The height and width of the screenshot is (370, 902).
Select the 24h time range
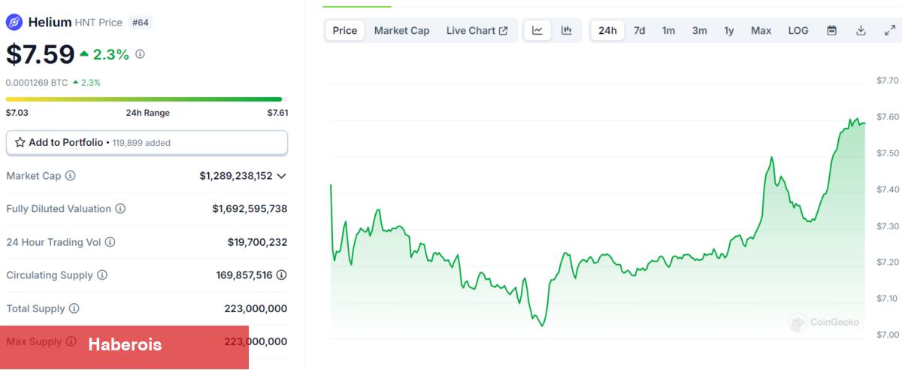point(607,31)
